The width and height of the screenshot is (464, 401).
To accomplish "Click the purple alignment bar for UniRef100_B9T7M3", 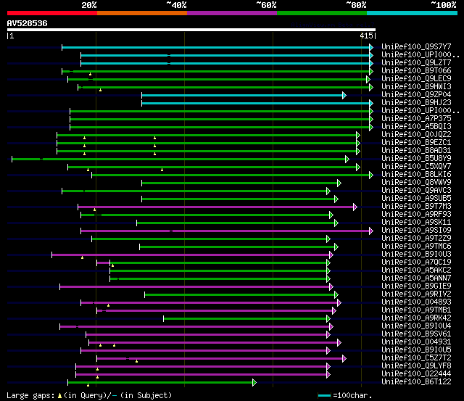I will (x=216, y=207).
